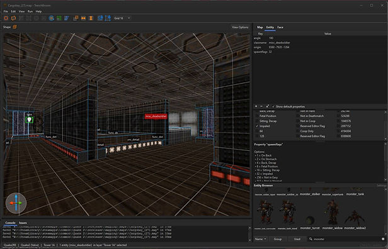This screenshot has height=249, width=388.
Task: Select the face tool in toolbar
Action: tap(44, 18)
